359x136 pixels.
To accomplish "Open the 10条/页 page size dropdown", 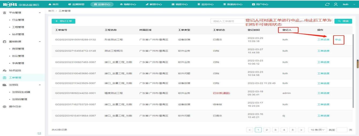I will 317,130.
